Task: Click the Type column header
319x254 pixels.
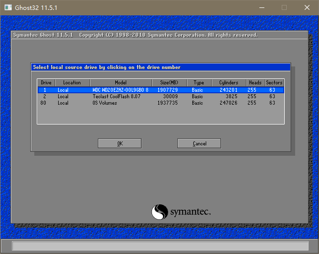Action: coord(199,83)
